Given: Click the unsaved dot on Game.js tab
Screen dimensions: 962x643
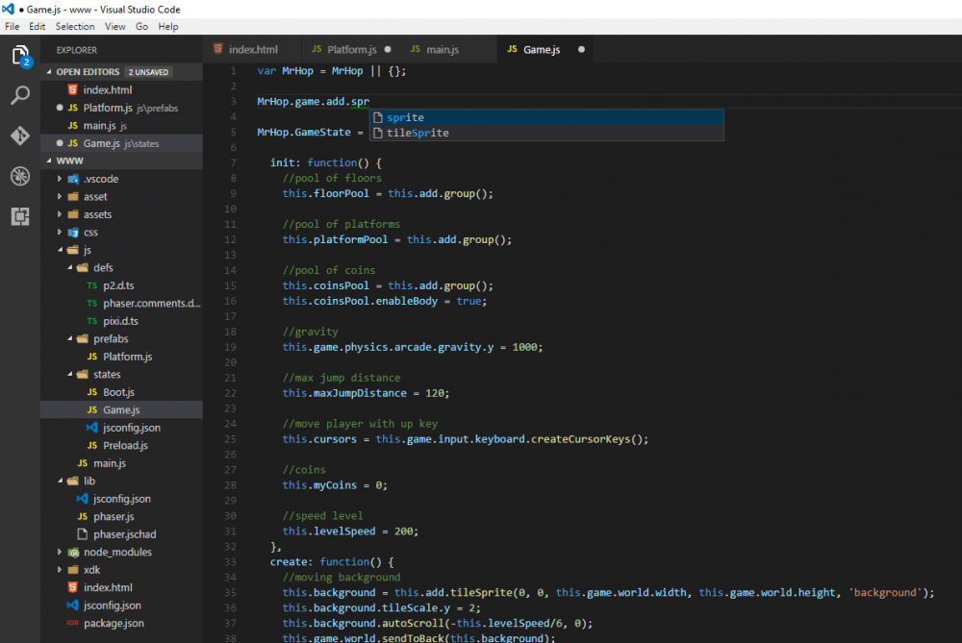Looking at the screenshot, I should (581, 49).
